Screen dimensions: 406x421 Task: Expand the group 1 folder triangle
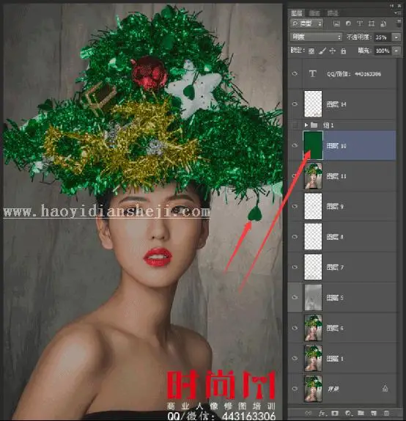pyautogui.click(x=306, y=125)
